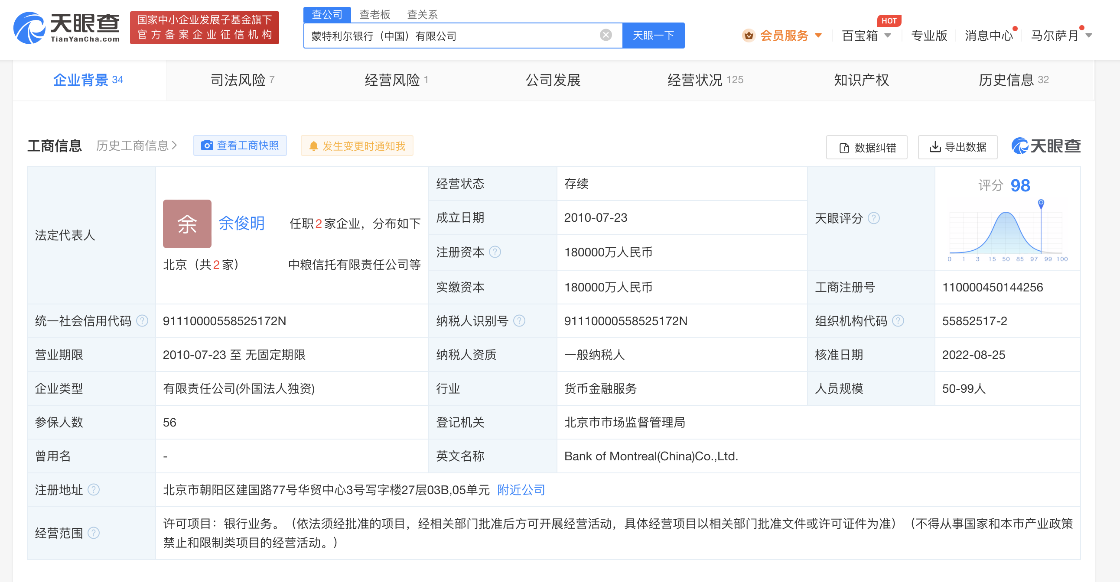Clear the search box with the X icon

click(605, 35)
